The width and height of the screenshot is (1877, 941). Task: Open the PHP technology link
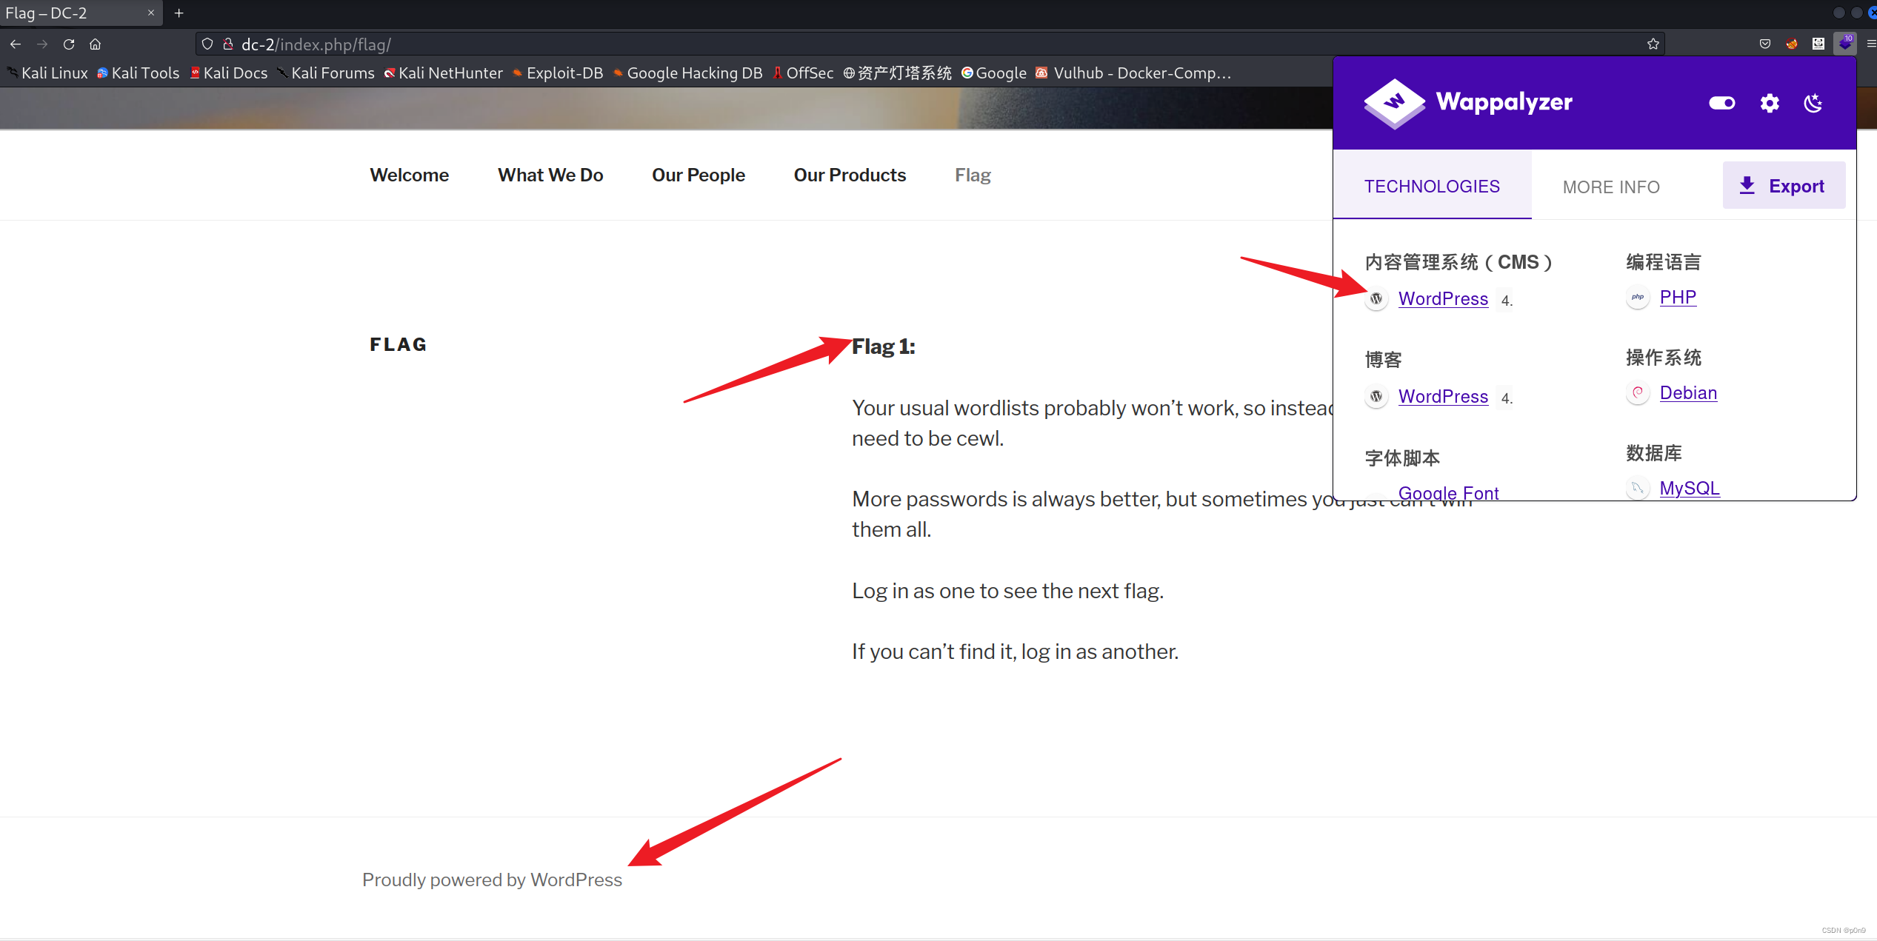(1678, 298)
